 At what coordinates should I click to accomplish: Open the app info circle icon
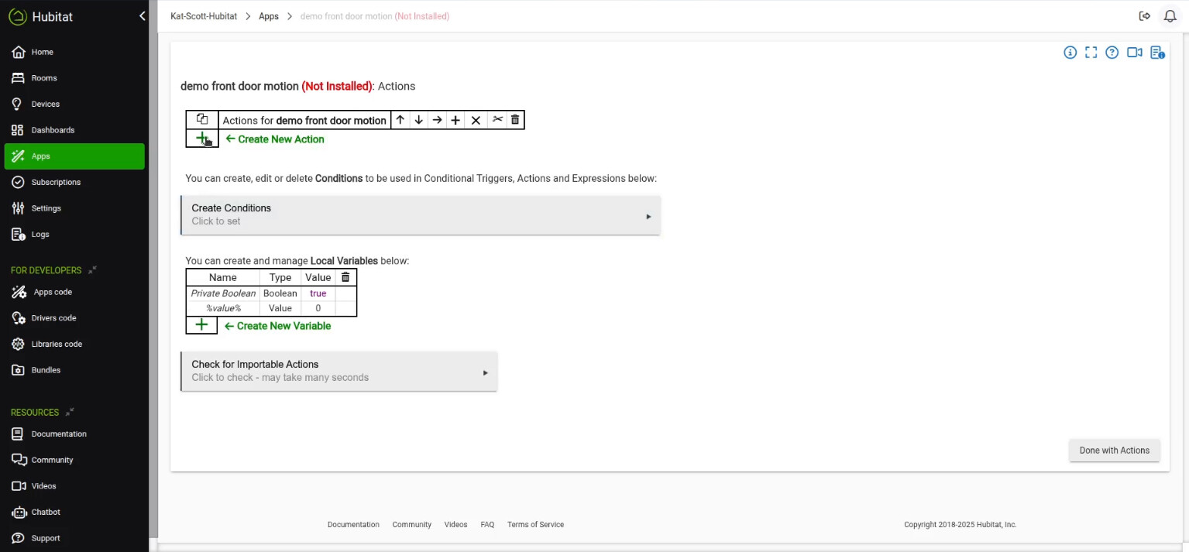click(1070, 53)
